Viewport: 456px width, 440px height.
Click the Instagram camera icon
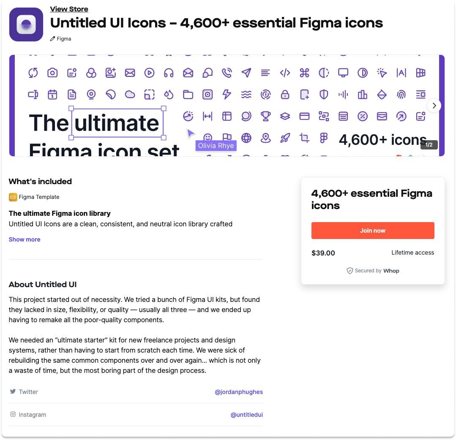click(13, 414)
